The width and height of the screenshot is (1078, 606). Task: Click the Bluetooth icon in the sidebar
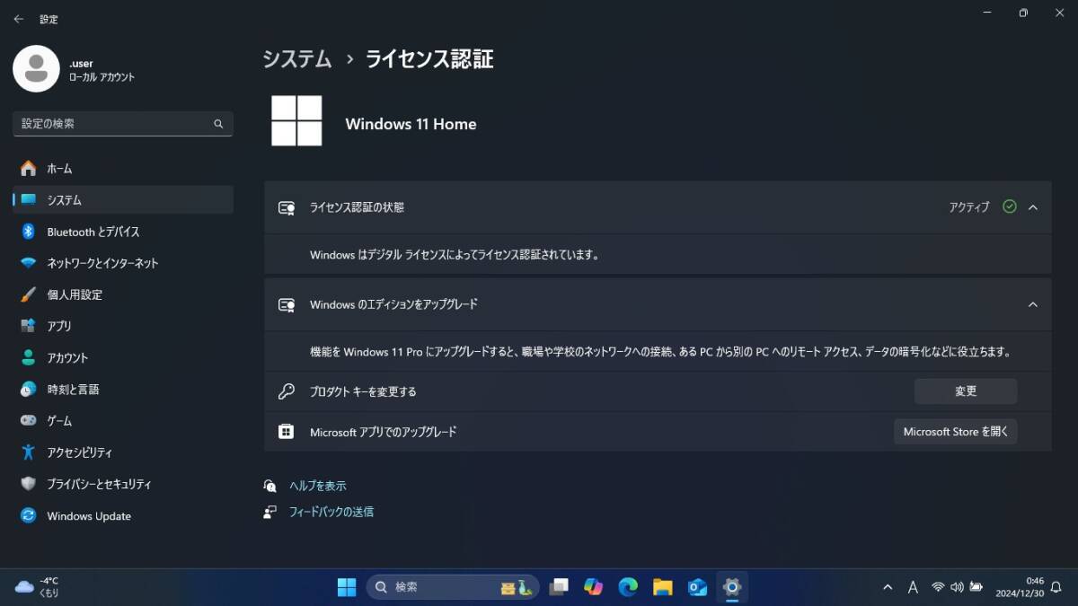click(x=29, y=232)
